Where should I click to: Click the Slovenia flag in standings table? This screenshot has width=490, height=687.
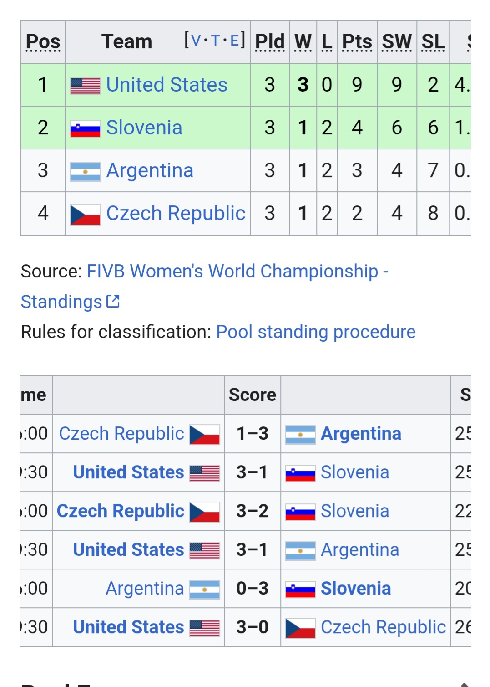(85, 129)
